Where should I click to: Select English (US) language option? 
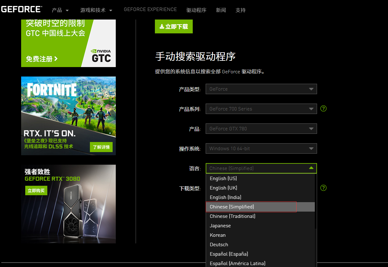tap(260, 179)
